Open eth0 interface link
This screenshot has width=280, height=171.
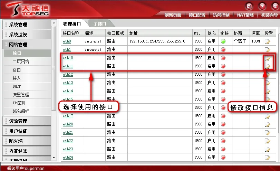pyautogui.click(x=67, y=41)
